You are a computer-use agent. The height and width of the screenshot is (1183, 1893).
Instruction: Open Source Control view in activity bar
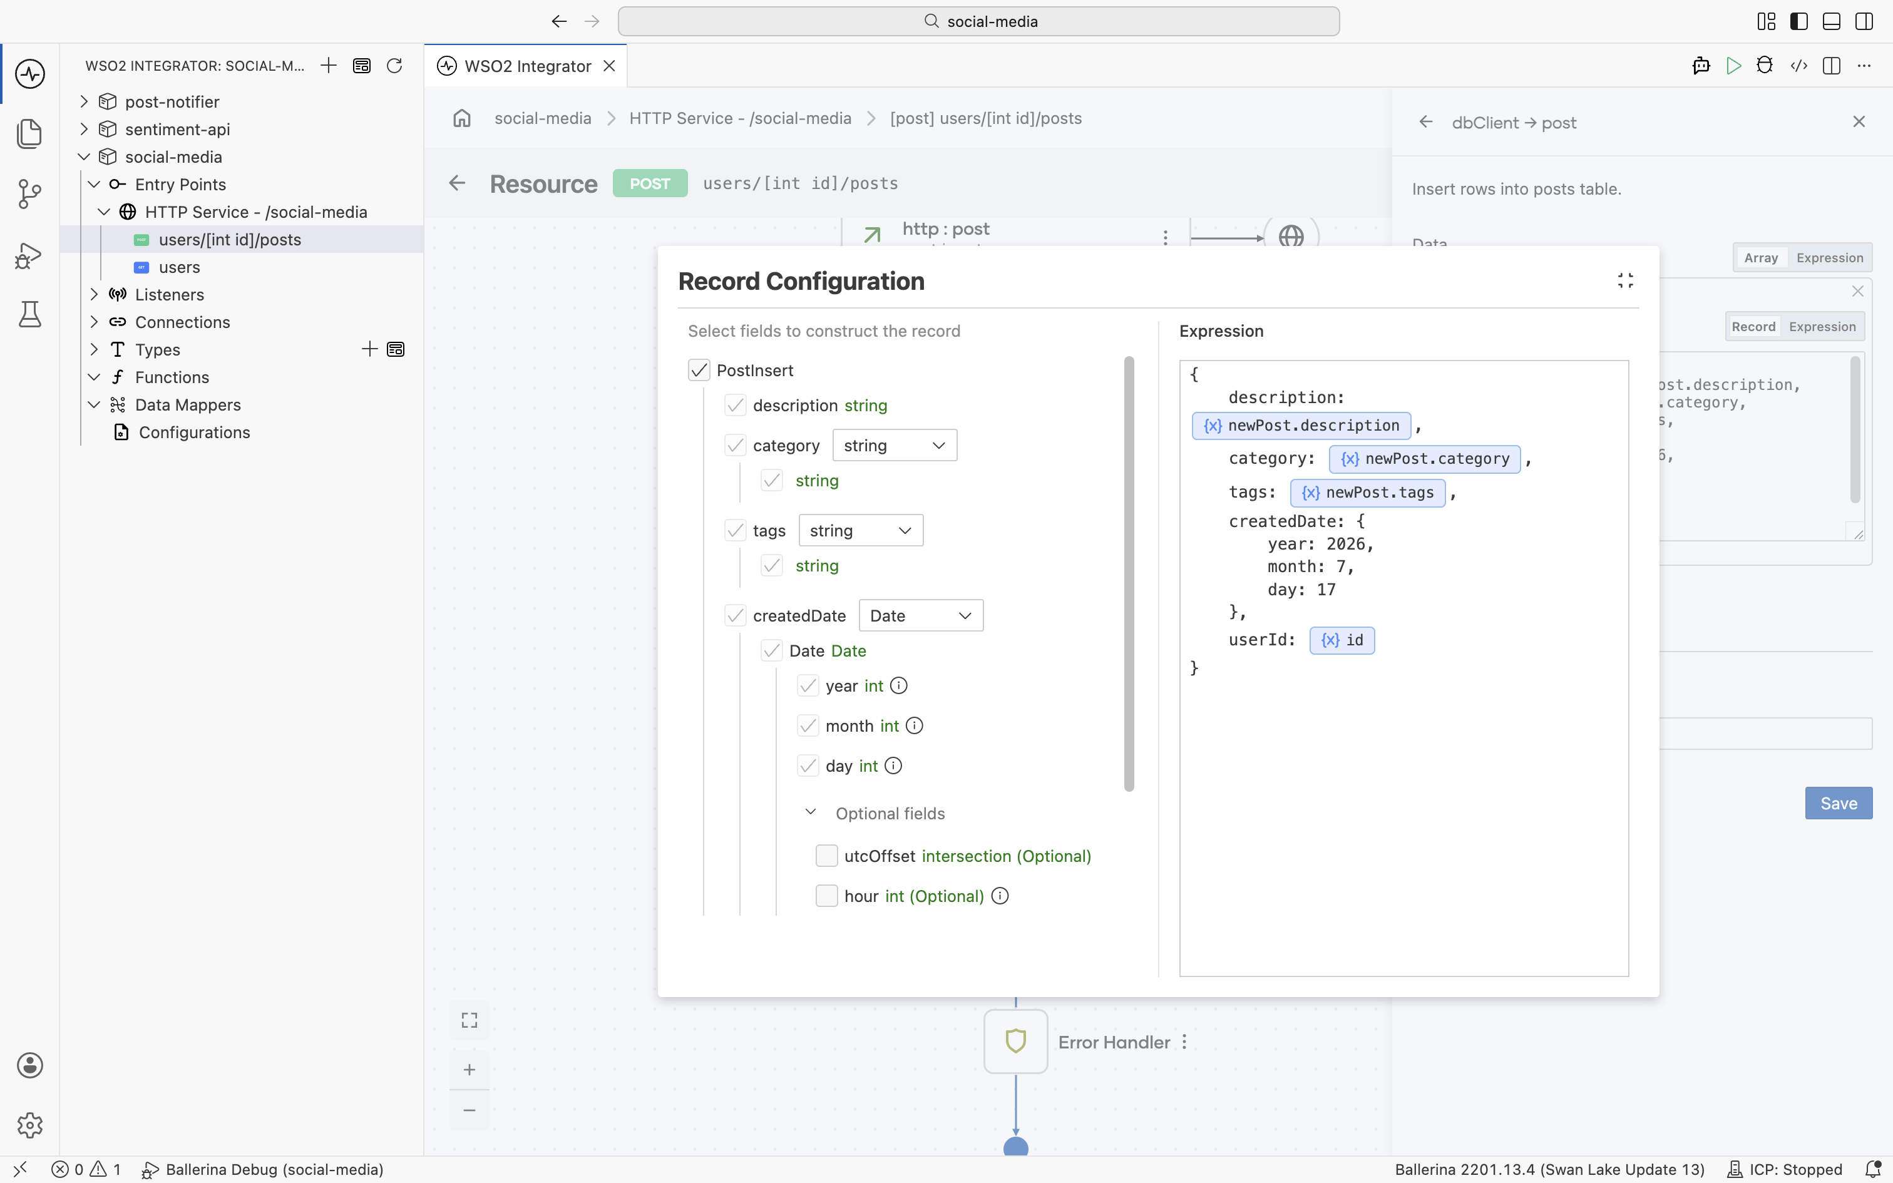pos(29,194)
